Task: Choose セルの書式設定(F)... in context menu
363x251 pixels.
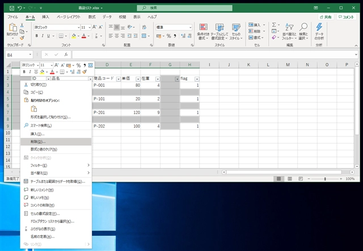Action: [56, 214]
